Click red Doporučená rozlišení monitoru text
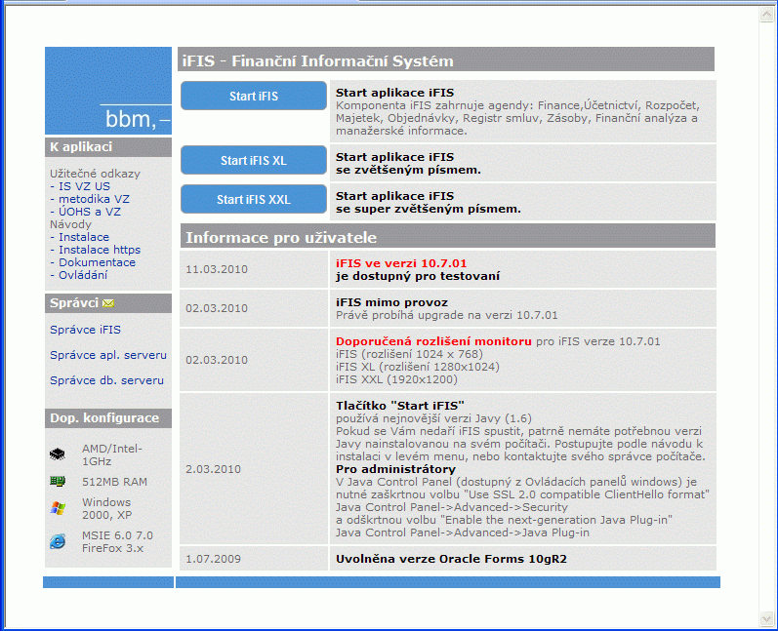The height and width of the screenshot is (631, 778). pyautogui.click(x=433, y=341)
